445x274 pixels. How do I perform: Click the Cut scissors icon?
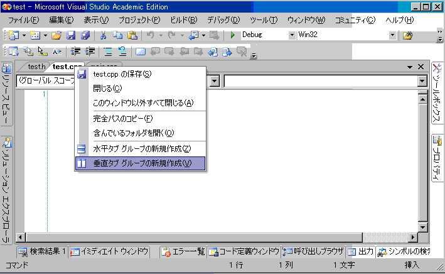pyautogui.click(x=103, y=35)
